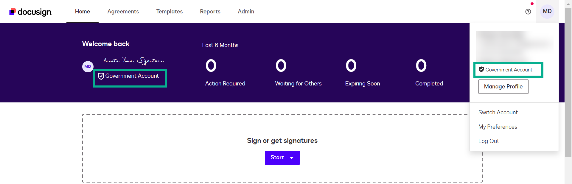Switch to the Templates tab
Viewport: 572px width, 184px height.
pos(170,12)
